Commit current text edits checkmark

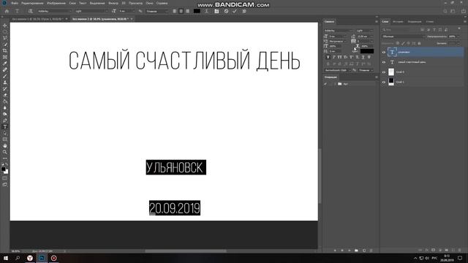pos(235,11)
